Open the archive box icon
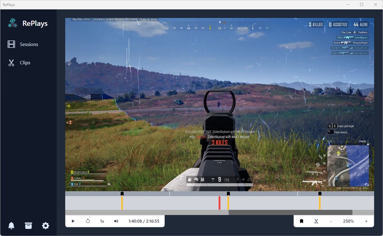 (x=28, y=226)
